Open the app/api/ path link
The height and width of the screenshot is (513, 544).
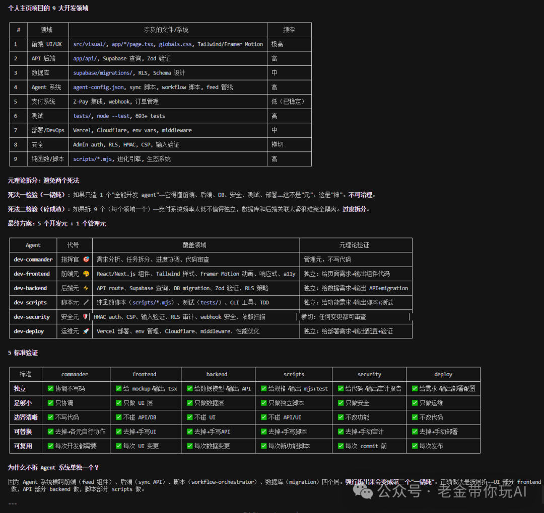pos(85,58)
